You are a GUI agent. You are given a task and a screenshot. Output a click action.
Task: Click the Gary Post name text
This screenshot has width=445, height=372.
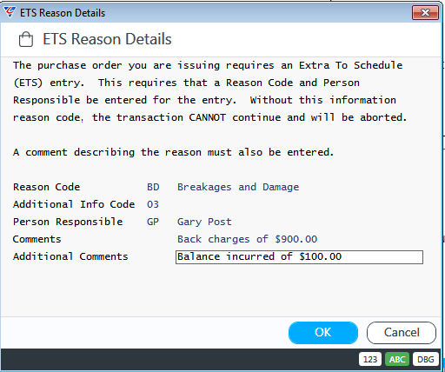tap(204, 222)
